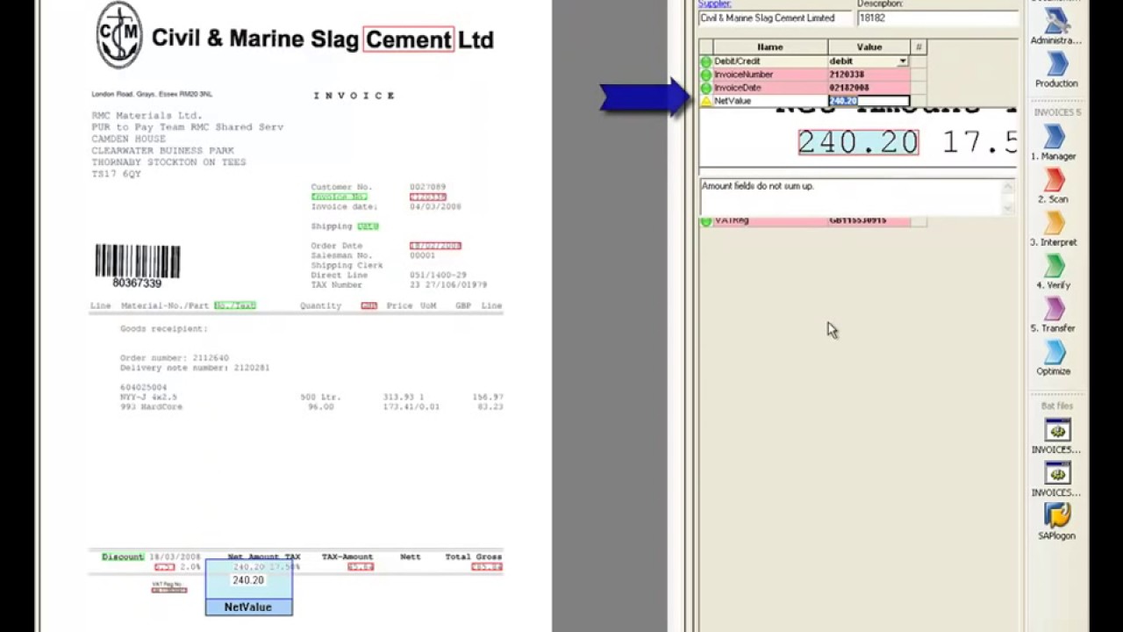Click the Name column header

pos(770,47)
